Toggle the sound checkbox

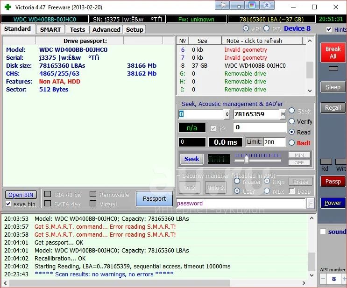pos(323,232)
